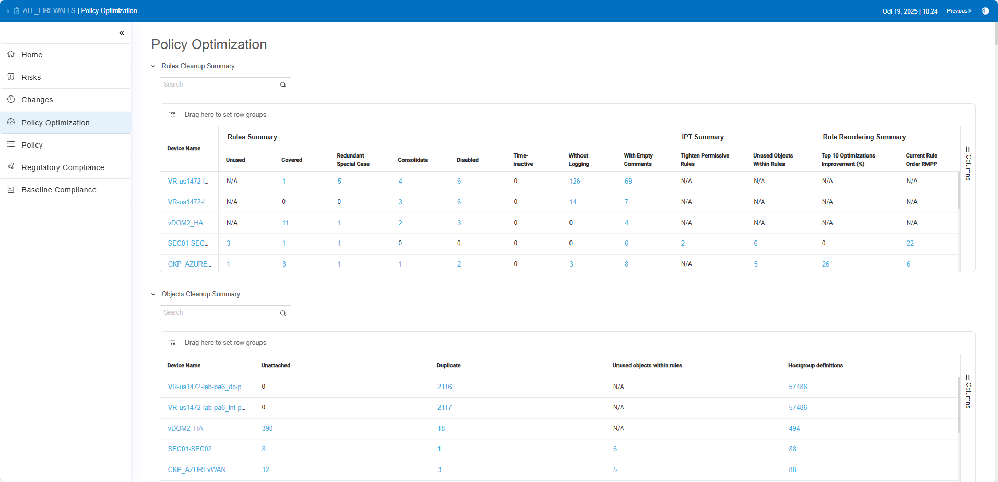998x482 pixels.
Task: Select Policy Optimization in the sidebar
Action: tap(55, 123)
